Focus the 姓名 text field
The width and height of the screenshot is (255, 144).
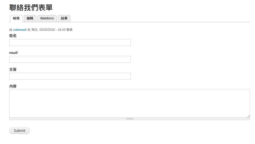coord(70,42)
